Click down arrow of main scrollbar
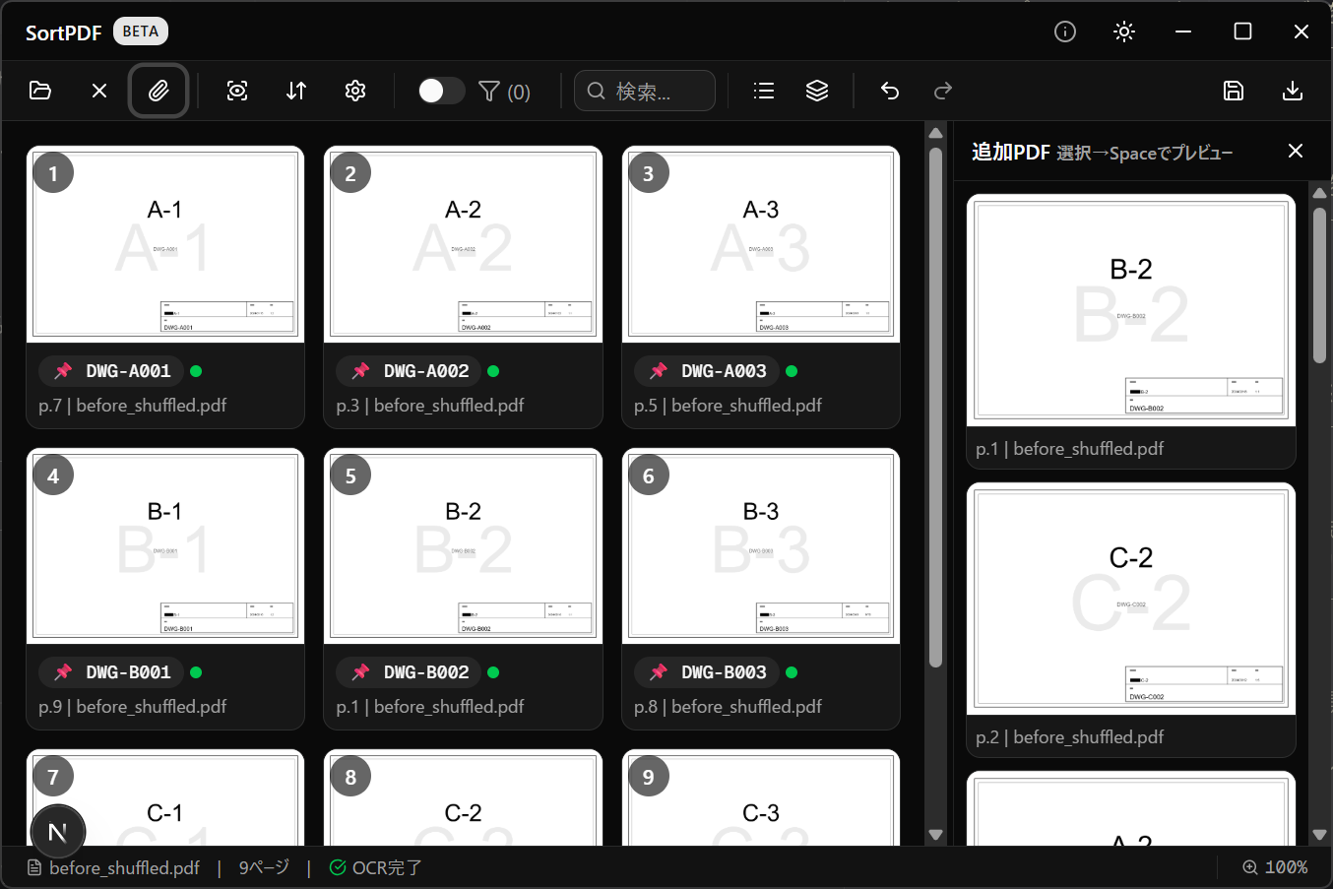Viewport: 1333px width, 889px height. coord(935,834)
